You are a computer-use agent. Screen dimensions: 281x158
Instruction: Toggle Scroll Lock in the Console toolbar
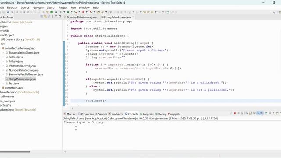pyautogui.click(x=250, y=113)
